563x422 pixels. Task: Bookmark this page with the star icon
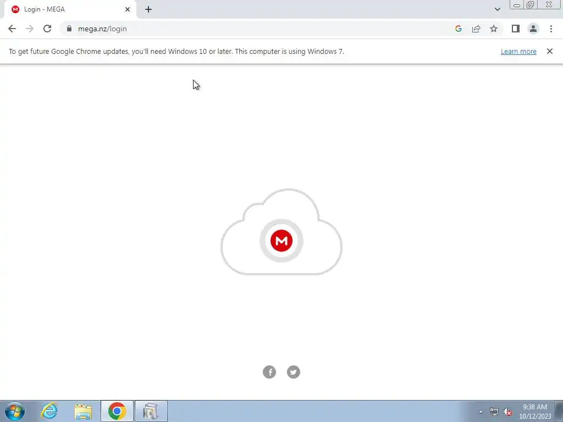click(x=494, y=29)
